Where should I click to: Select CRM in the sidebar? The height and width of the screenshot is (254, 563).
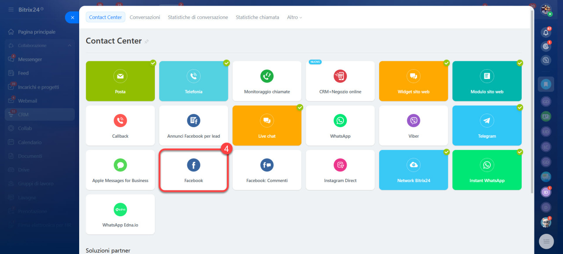40,114
